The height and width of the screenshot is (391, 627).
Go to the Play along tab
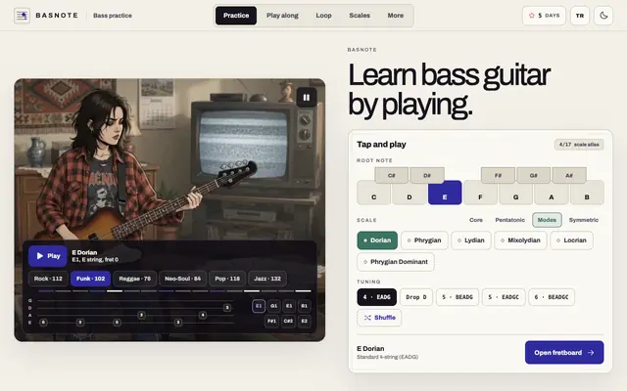[x=282, y=16]
